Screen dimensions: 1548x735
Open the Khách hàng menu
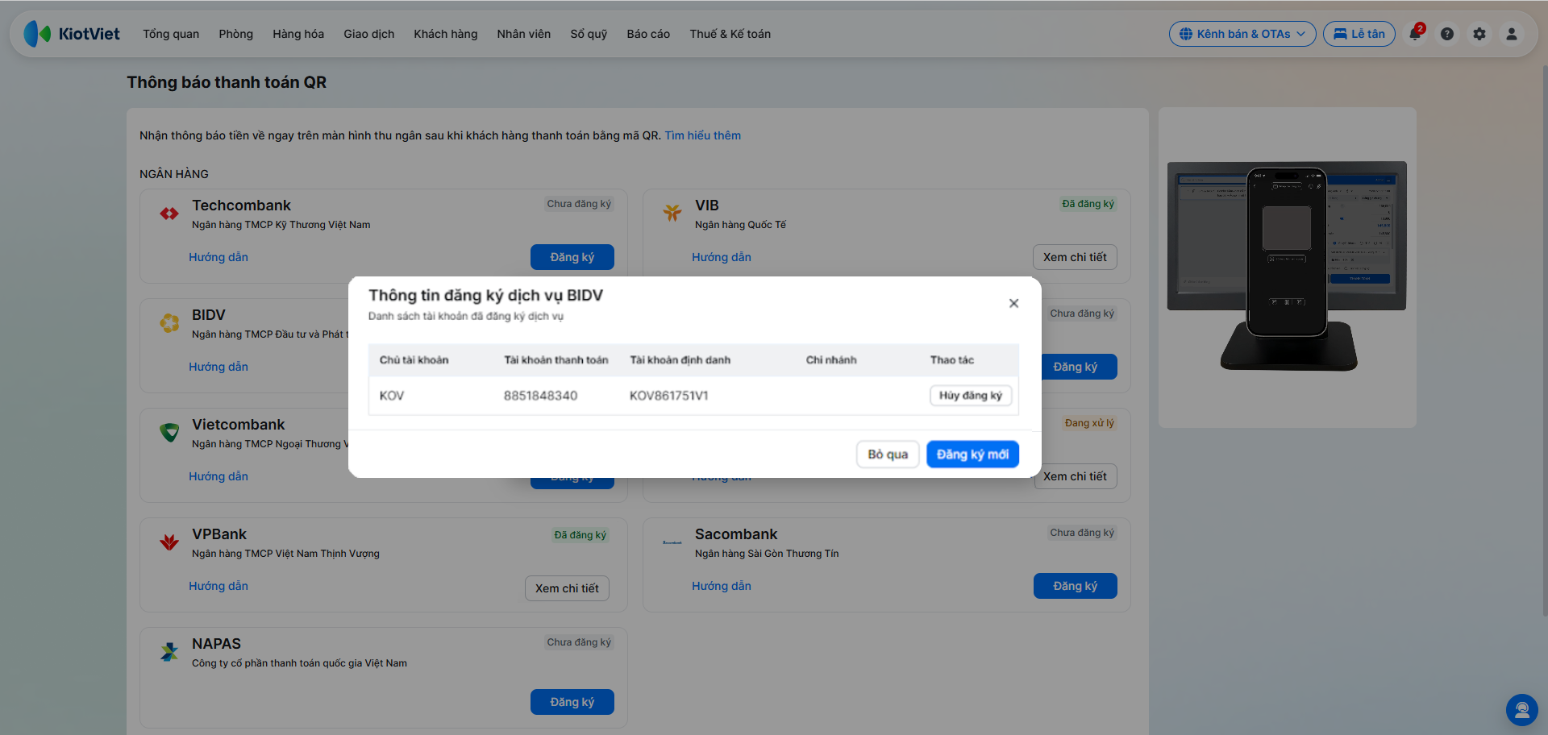pos(446,34)
